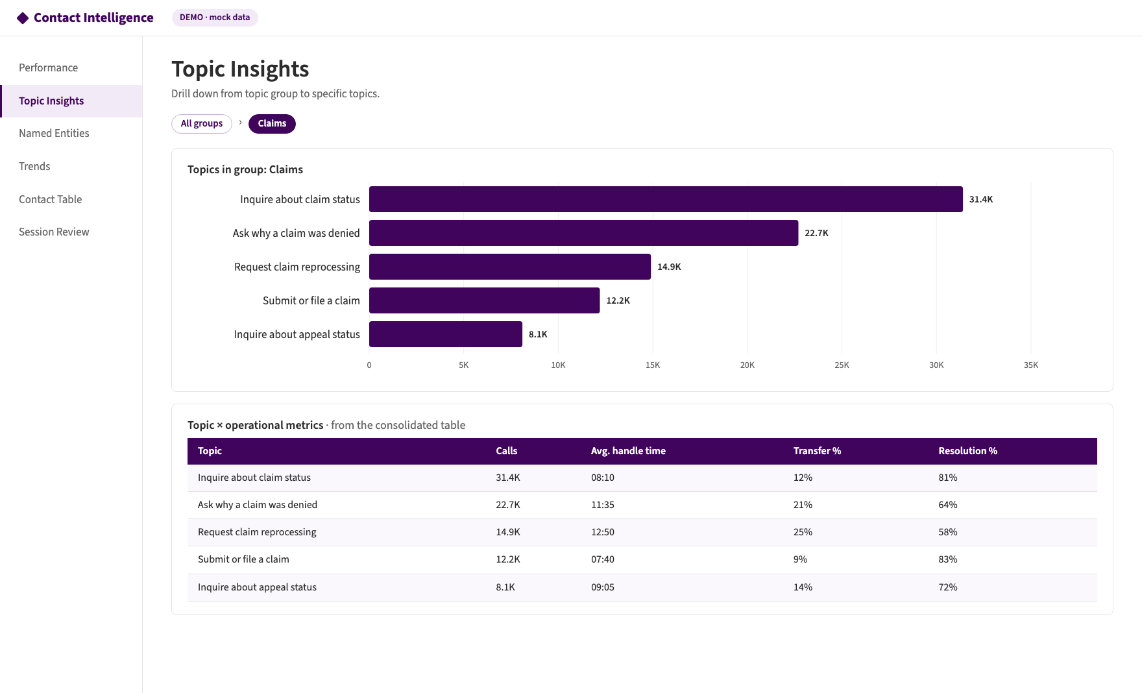This screenshot has height=693, width=1142.
Task: Select the Claims breadcrumb chip
Action: (272, 124)
